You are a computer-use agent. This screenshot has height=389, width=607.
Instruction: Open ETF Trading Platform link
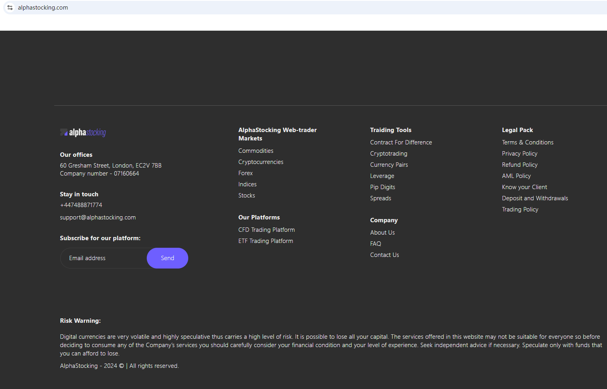[x=266, y=241]
